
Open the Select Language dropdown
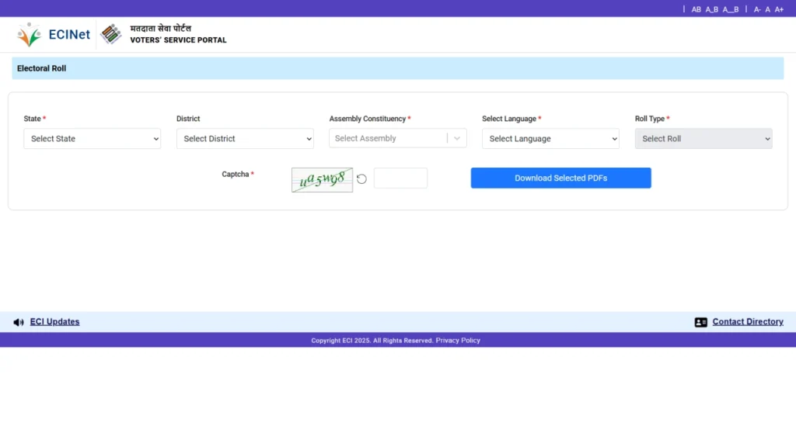coord(550,139)
